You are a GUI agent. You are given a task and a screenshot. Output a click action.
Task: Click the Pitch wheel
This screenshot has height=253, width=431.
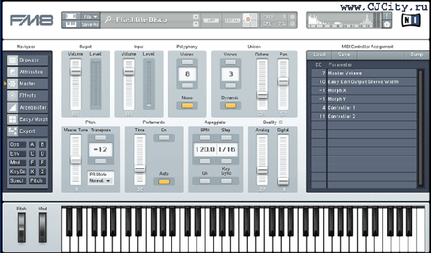click(x=22, y=227)
